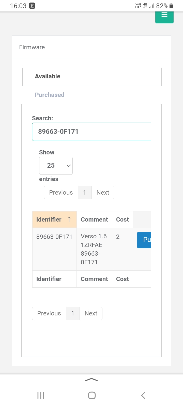Sort by the Cost column header
The height and width of the screenshot is (407, 183).
[123, 220]
